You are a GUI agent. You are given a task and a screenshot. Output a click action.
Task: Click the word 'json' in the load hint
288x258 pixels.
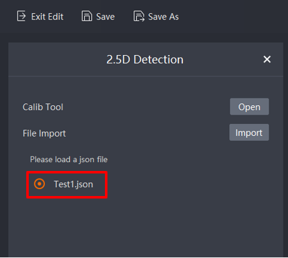click(87, 160)
